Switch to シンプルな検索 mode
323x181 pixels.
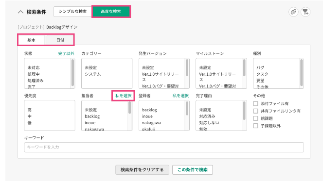pos(72,12)
